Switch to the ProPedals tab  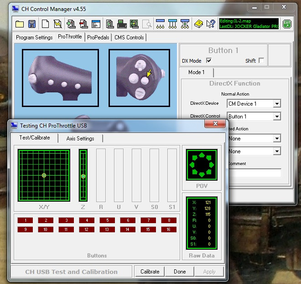(98, 38)
